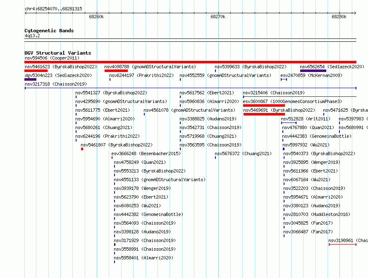
Task: Select the long red nsv594506 variant bar
Action: click(190, 62)
